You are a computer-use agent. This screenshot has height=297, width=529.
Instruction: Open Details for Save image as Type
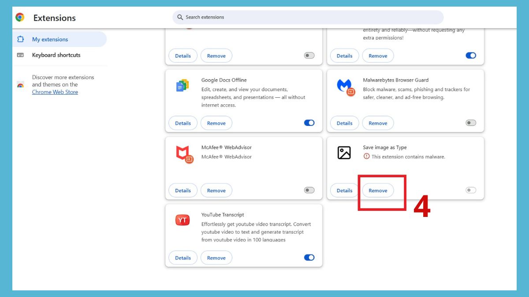point(344,191)
